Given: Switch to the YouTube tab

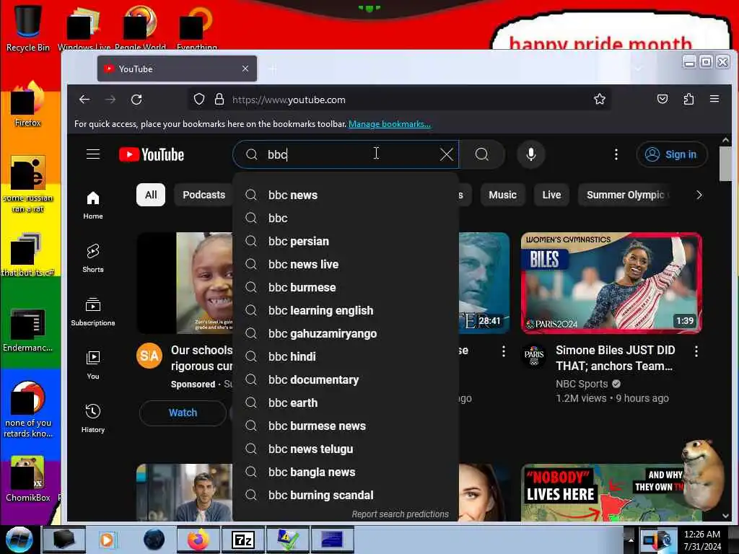Looking at the screenshot, I should click(177, 69).
